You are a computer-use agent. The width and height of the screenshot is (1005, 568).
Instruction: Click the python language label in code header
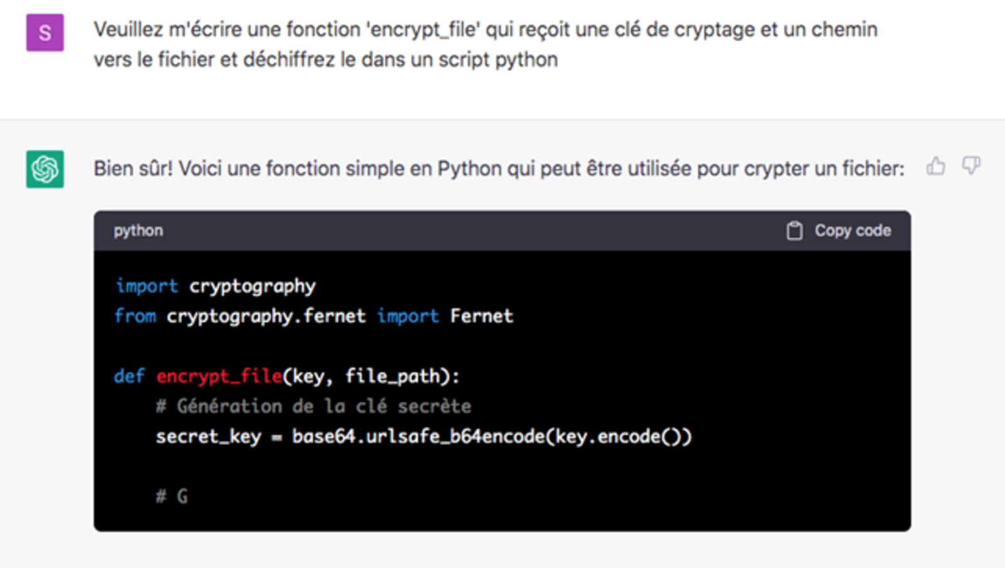point(138,231)
